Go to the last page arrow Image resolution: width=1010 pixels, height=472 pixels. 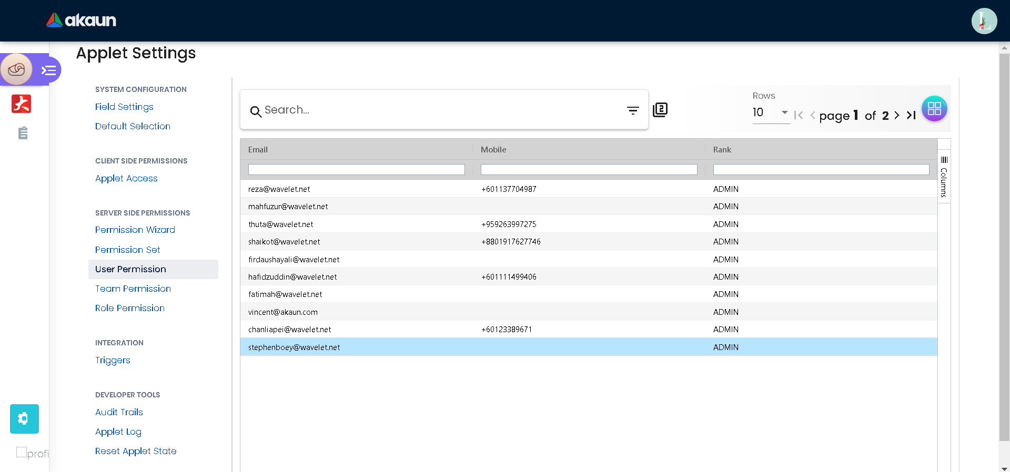(x=911, y=115)
